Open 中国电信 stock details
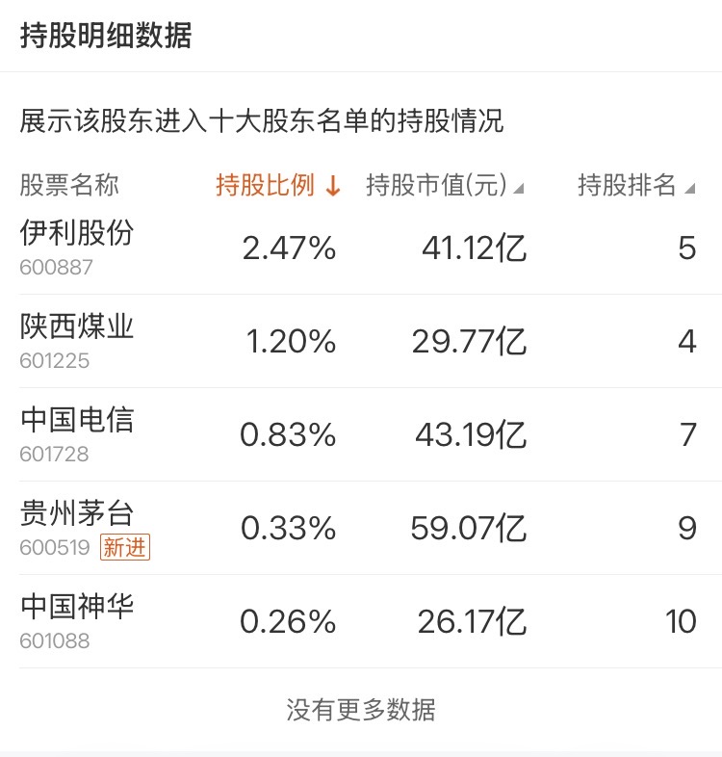 tap(77, 420)
